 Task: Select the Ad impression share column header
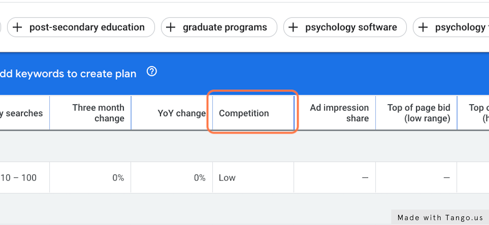[339, 113]
